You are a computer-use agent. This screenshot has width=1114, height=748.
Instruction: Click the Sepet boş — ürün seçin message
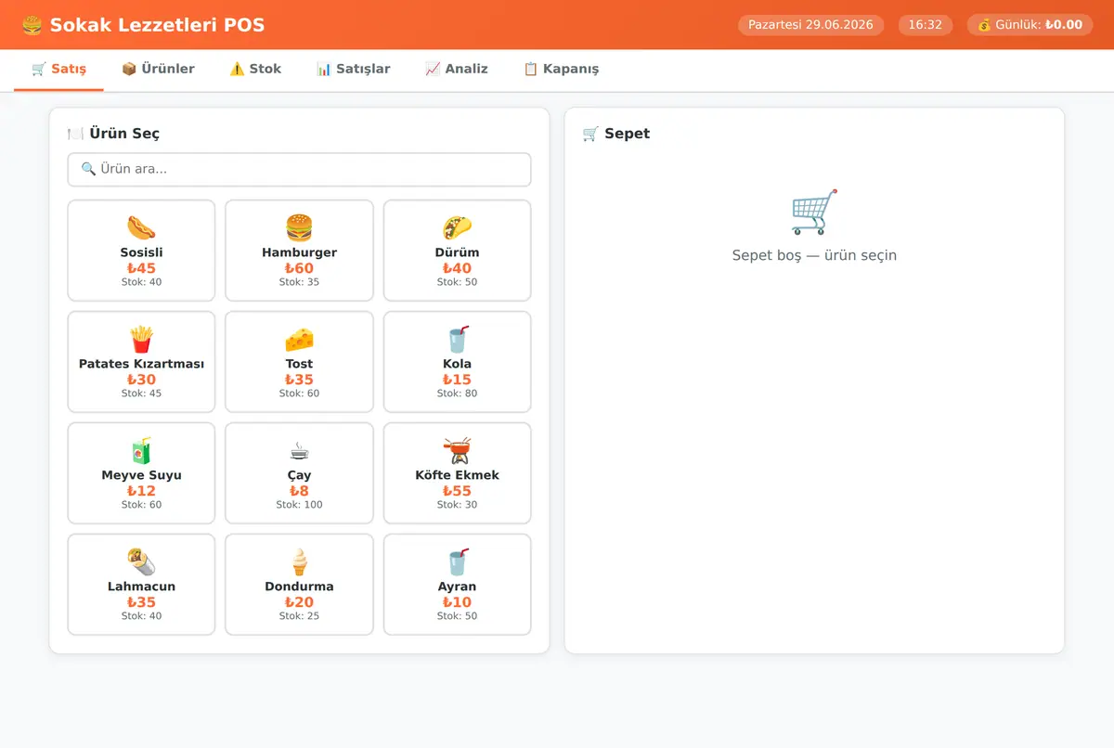(814, 255)
